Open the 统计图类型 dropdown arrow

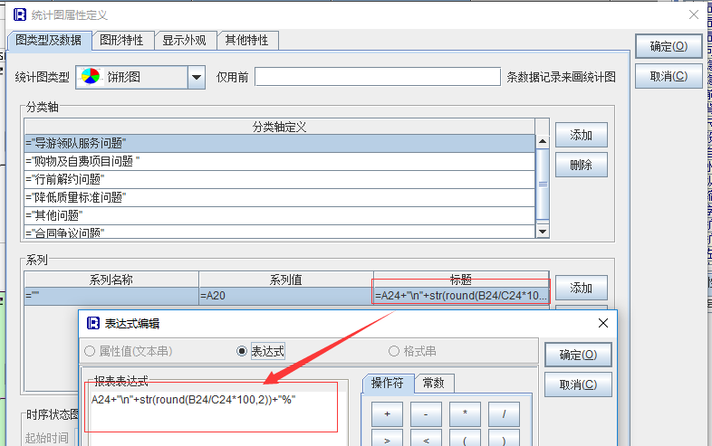(x=197, y=77)
